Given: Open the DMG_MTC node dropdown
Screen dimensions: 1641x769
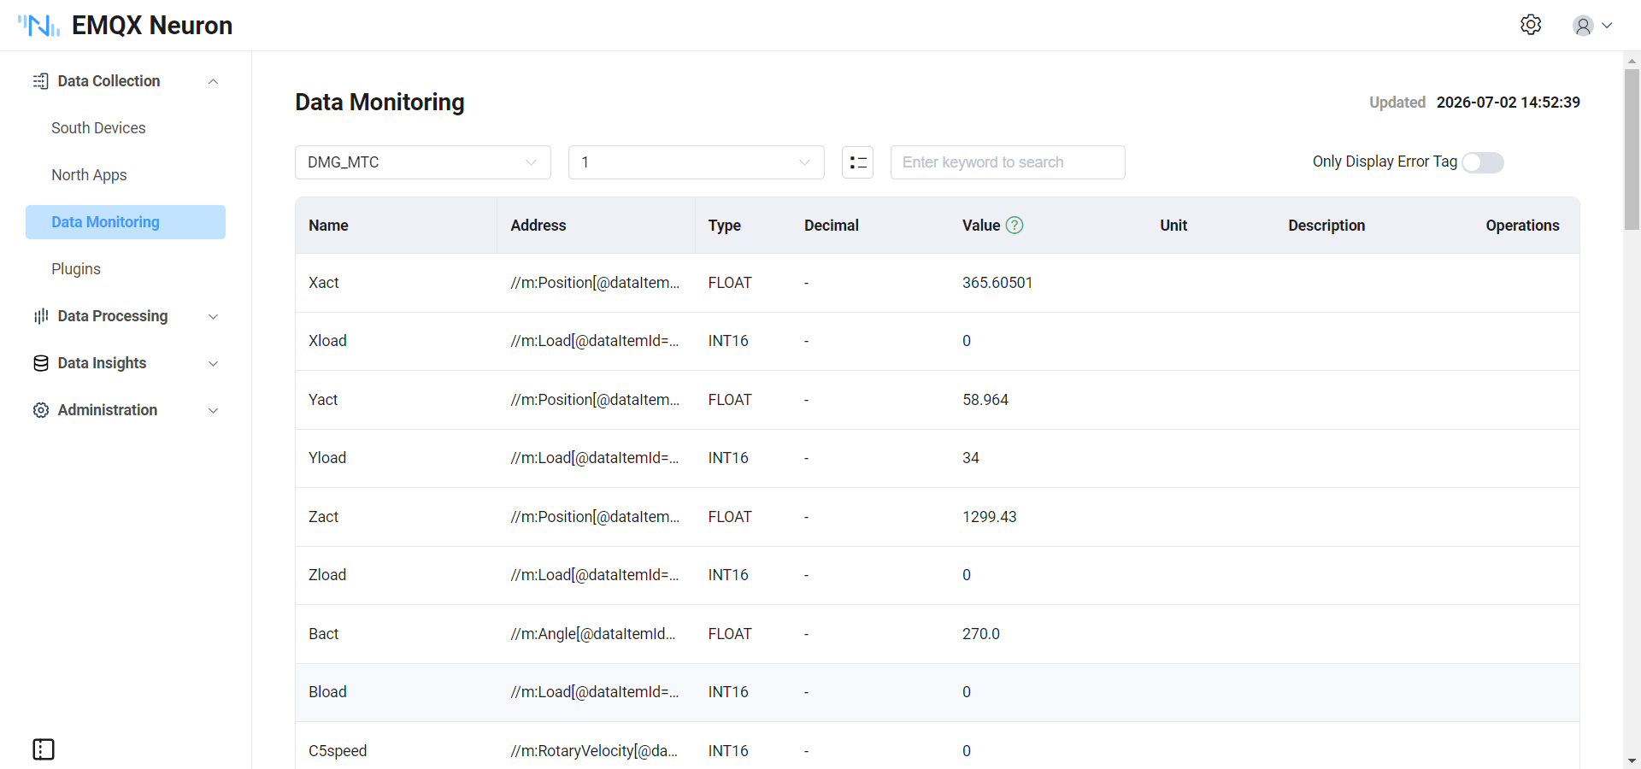Looking at the screenshot, I should (423, 162).
